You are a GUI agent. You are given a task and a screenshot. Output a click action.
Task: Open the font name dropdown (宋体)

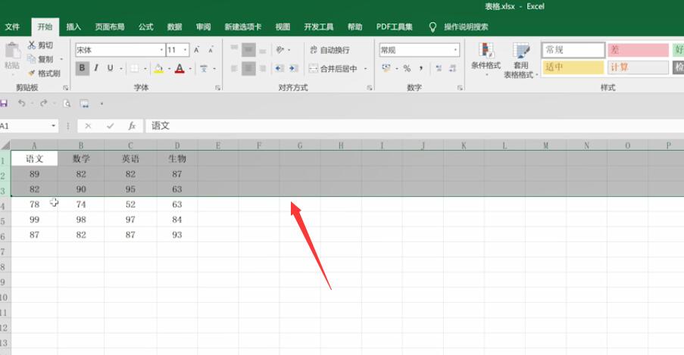pyautogui.click(x=161, y=50)
